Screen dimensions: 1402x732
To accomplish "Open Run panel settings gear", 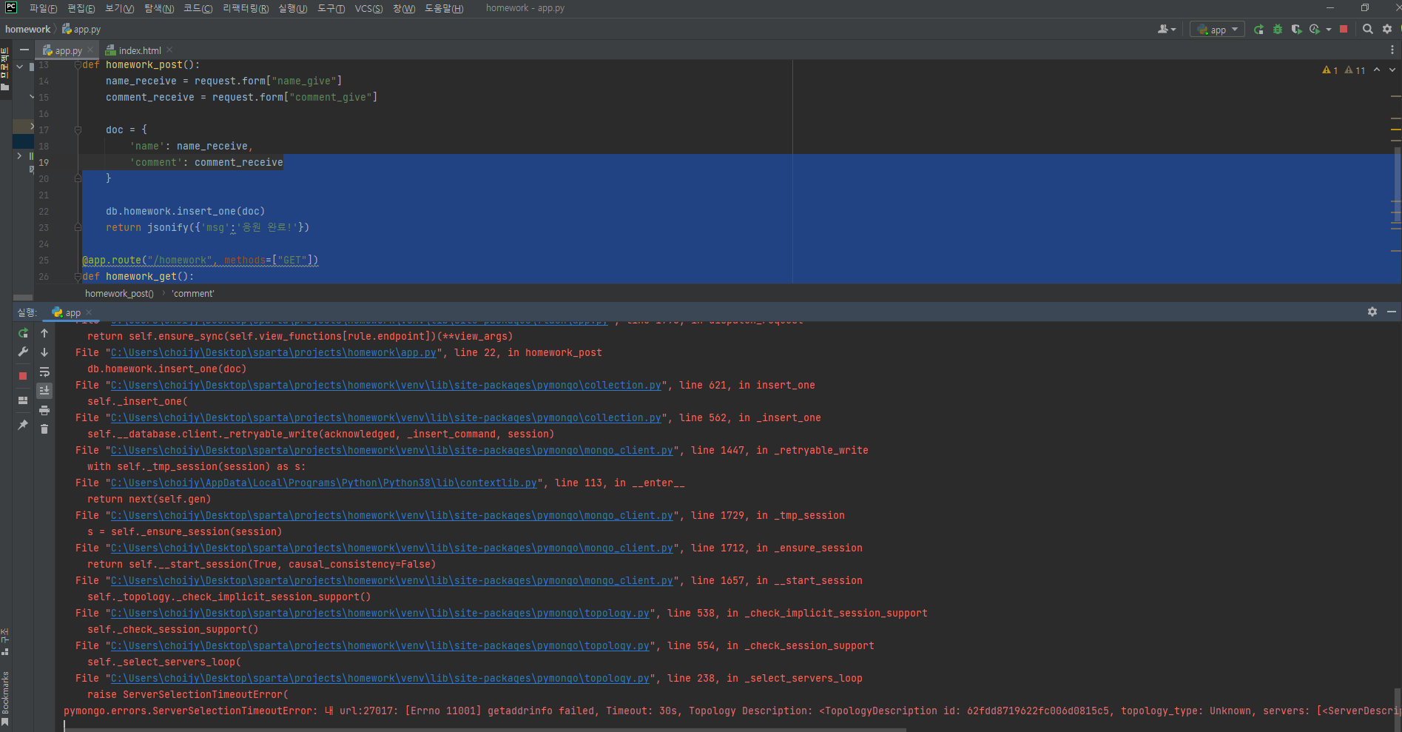I will click(x=1372, y=312).
